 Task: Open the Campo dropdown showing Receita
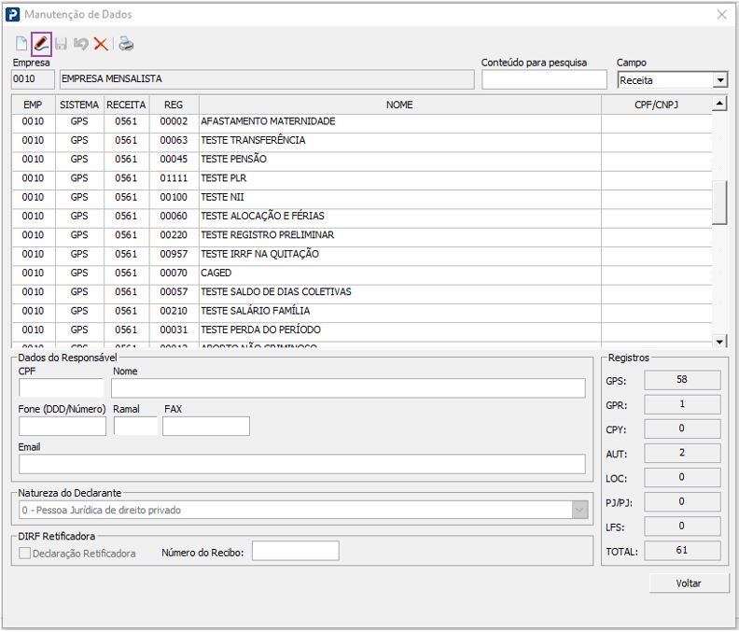click(x=719, y=80)
